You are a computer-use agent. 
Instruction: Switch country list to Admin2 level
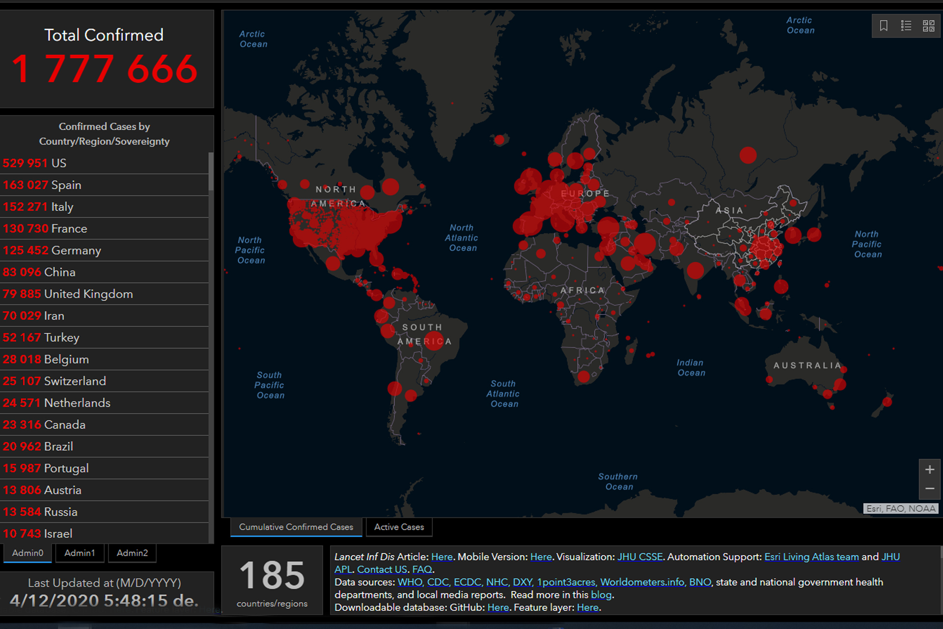(x=132, y=553)
